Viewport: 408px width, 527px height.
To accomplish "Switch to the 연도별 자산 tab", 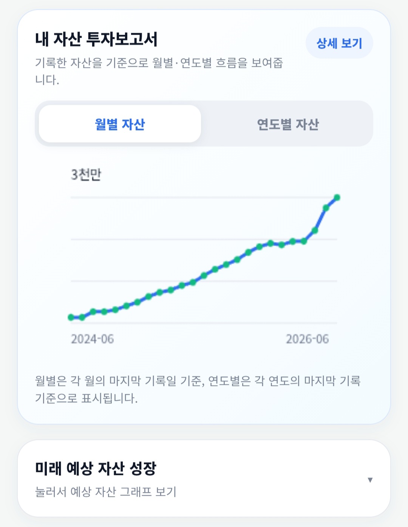I will (x=288, y=124).
